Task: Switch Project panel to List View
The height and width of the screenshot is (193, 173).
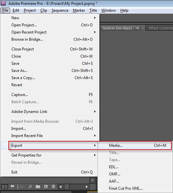Action: (5, 187)
